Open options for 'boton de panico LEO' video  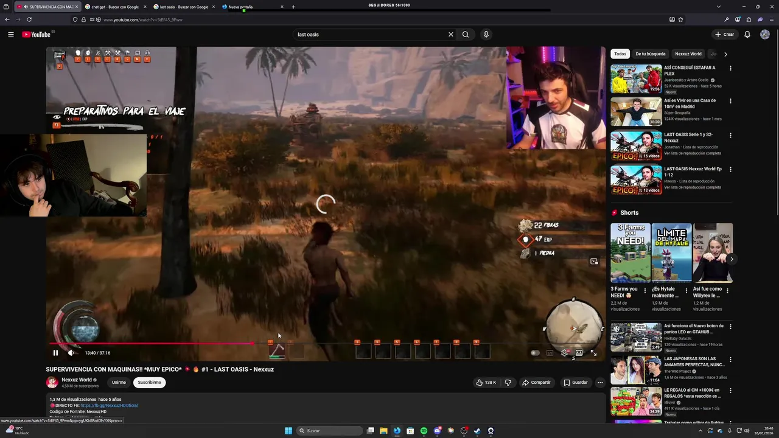coord(730,327)
